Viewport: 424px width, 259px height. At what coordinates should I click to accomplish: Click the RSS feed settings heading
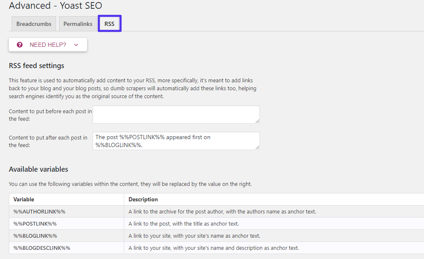(36, 66)
